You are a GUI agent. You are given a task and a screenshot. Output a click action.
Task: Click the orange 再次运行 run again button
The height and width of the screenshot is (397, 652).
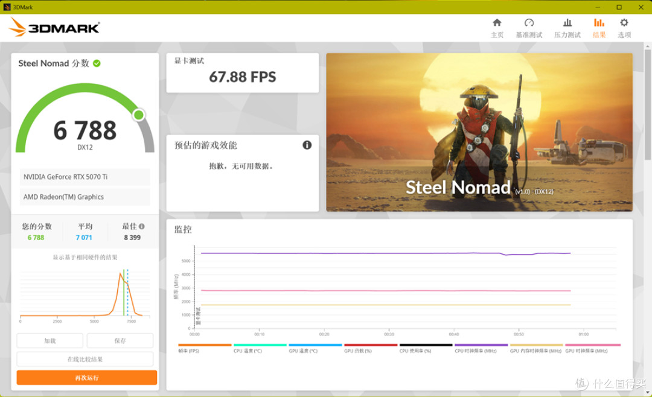point(87,378)
